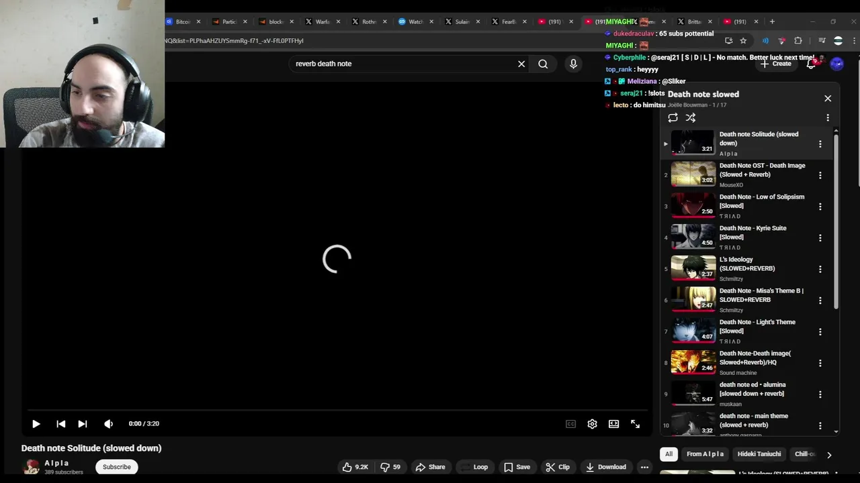This screenshot has width=860, height=483.
Task: Open playlist options three-dot menu
Action: tap(828, 118)
